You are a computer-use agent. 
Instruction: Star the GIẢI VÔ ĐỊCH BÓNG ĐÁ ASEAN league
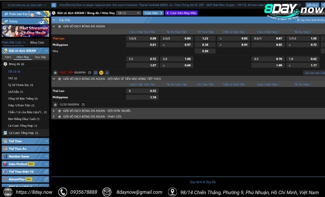click(x=59, y=26)
